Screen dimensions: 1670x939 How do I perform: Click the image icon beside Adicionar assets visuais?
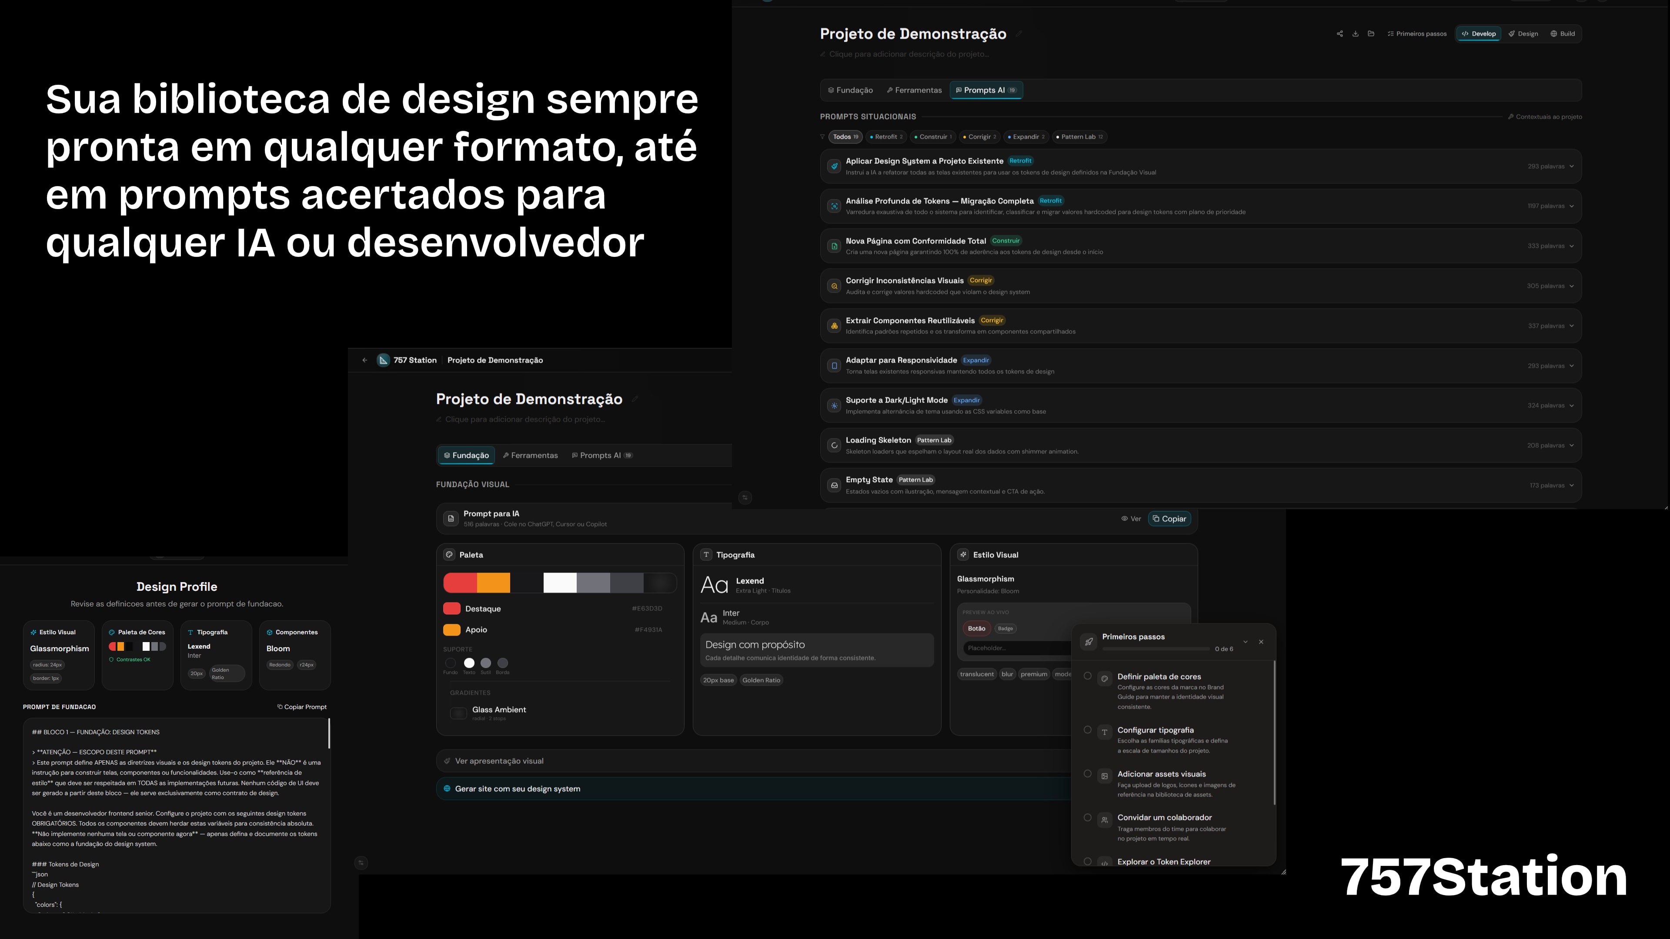coord(1104,776)
